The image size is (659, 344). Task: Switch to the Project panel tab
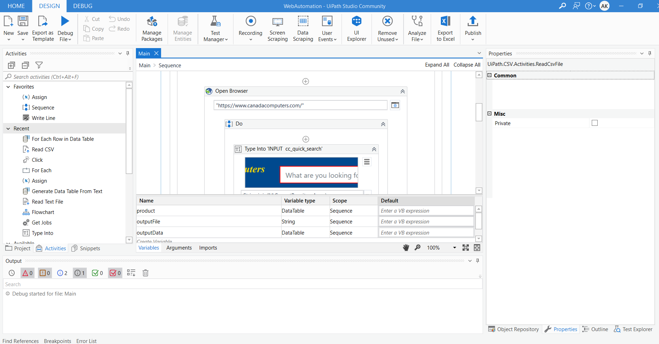[18, 248]
